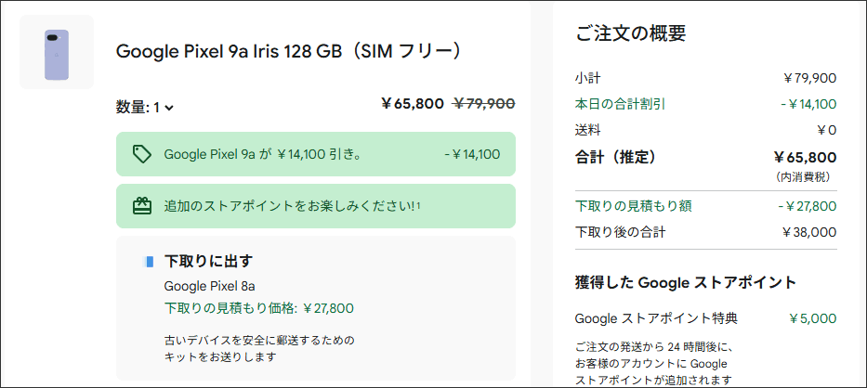Image resolution: width=867 pixels, height=388 pixels.
Task: Click the gift icon in store points banner
Action: coord(142,206)
